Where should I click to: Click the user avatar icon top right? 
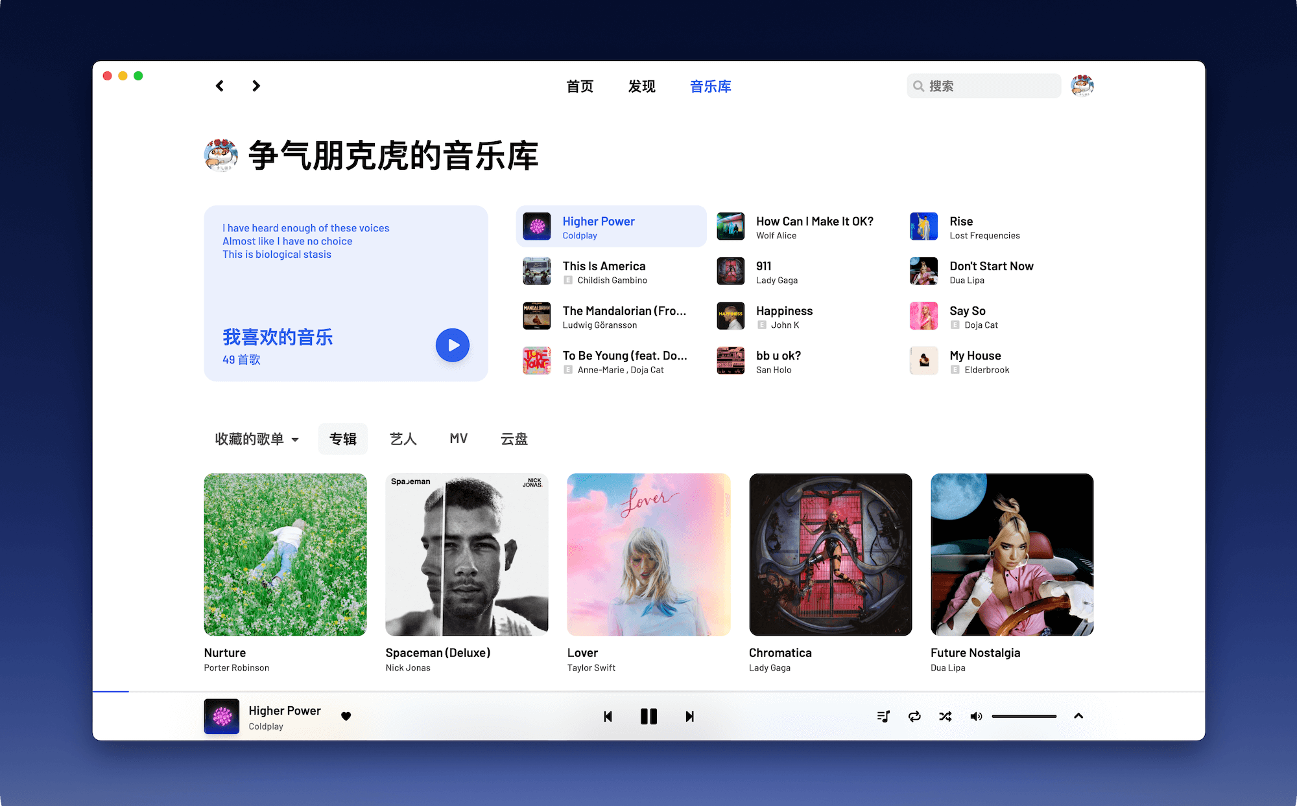click(x=1082, y=86)
